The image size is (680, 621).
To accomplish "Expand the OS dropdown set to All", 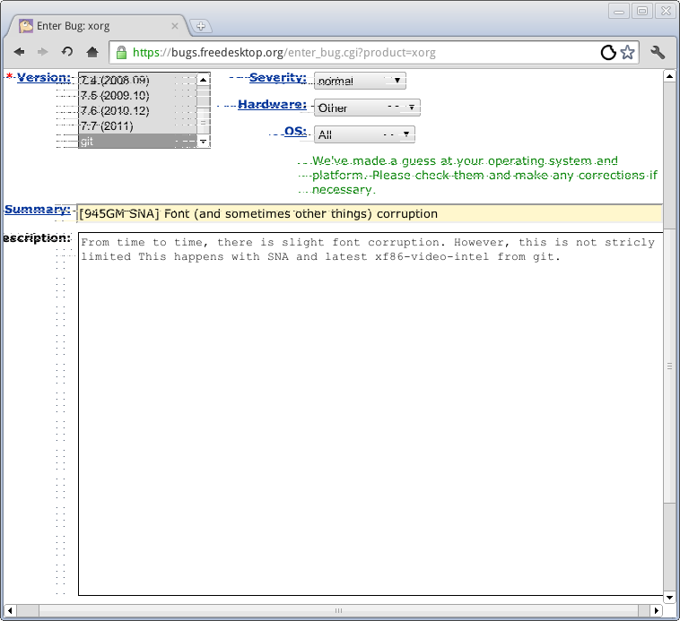I will (x=364, y=134).
